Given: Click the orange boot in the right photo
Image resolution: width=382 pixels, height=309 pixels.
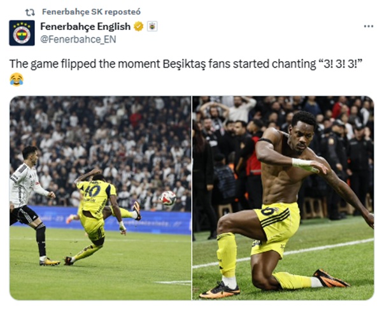Looking at the screenshot, I should pyautogui.click(x=331, y=278).
